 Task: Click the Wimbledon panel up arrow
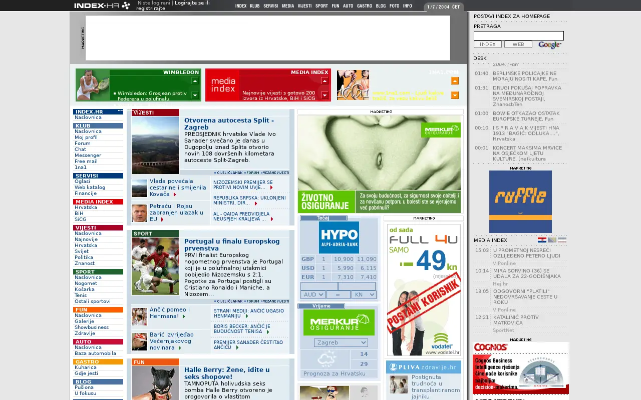tap(195, 81)
